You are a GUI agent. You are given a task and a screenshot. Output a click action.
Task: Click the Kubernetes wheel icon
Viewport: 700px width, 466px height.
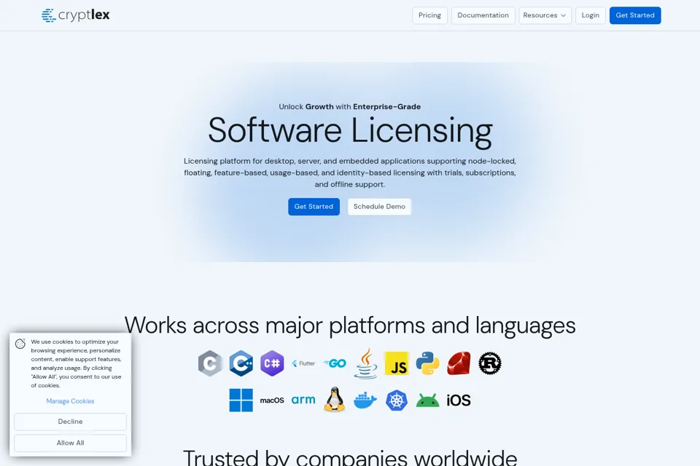pyautogui.click(x=397, y=400)
